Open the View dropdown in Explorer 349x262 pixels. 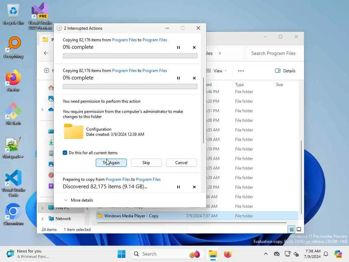[216, 71]
